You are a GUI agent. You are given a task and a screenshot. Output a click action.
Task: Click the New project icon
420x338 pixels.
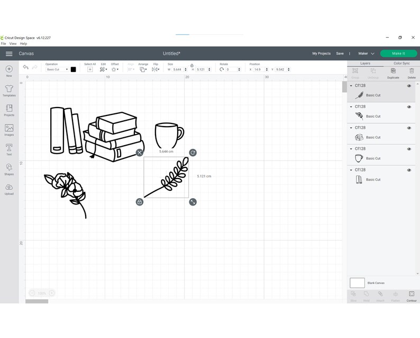pyautogui.click(x=9, y=69)
